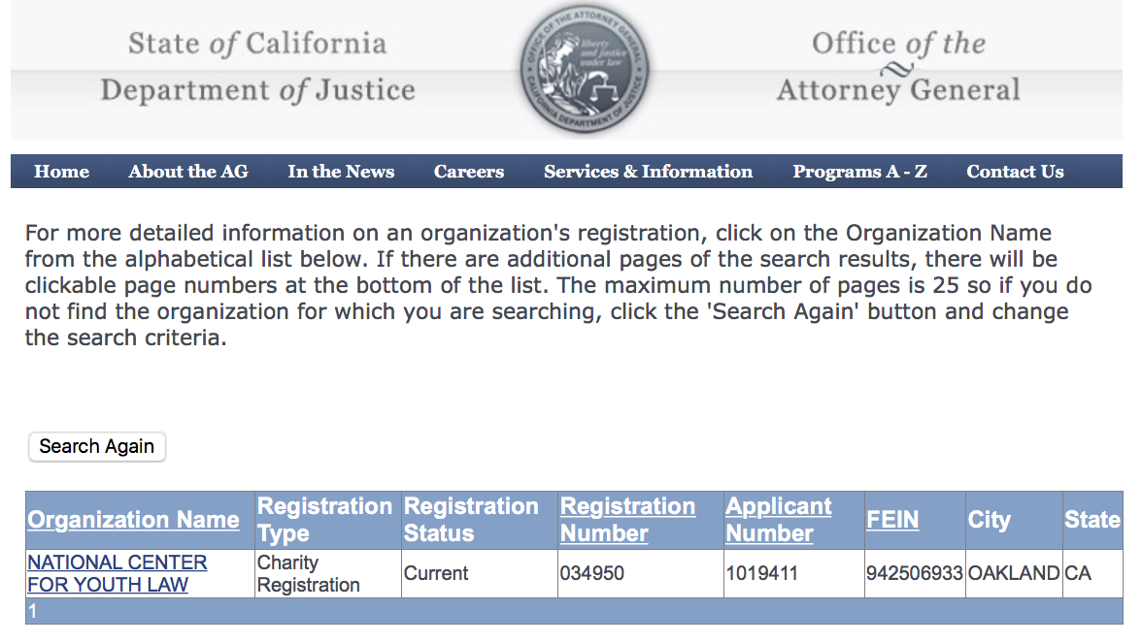The height and width of the screenshot is (643, 1142).
Task: Click page number 1 in pager
Action: (x=32, y=612)
